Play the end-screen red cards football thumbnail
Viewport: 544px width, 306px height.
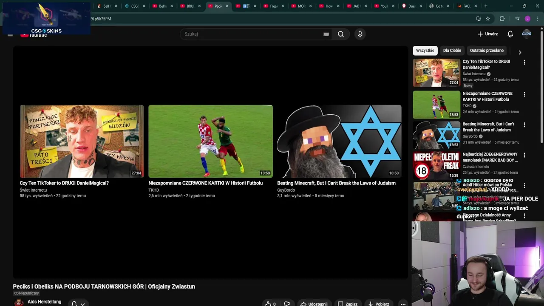(210, 141)
